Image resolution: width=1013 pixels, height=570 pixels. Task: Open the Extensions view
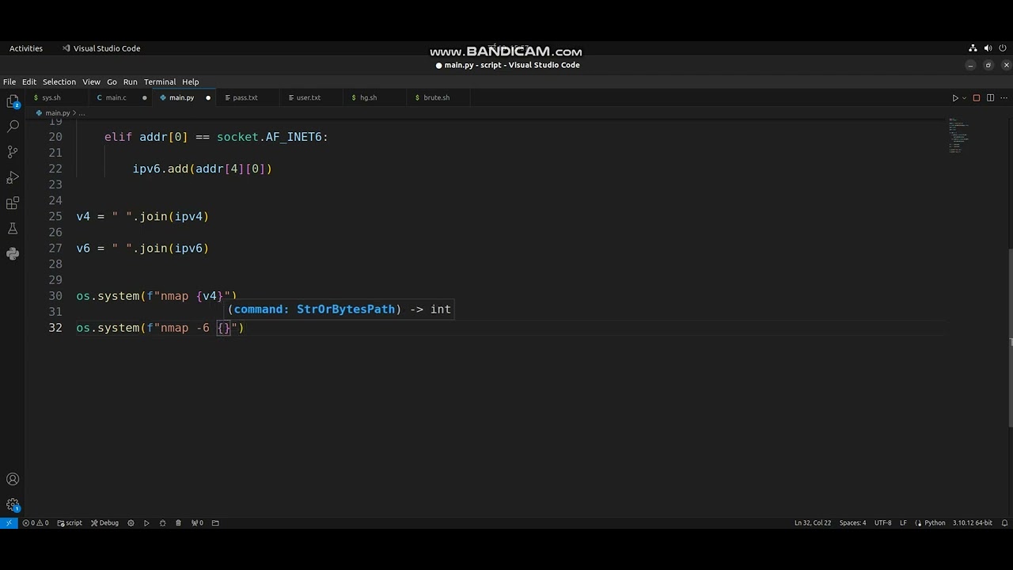13,203
